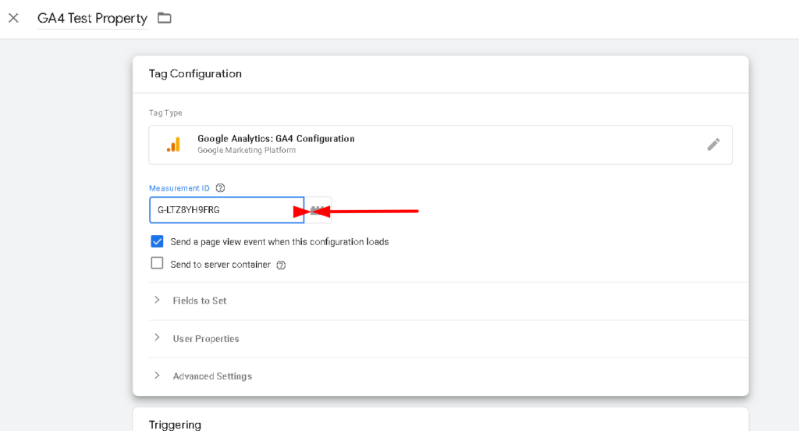
Task: Focus the G-LTZ8YH9FRG Measurement ID field
Action: (x=227, y=210)
